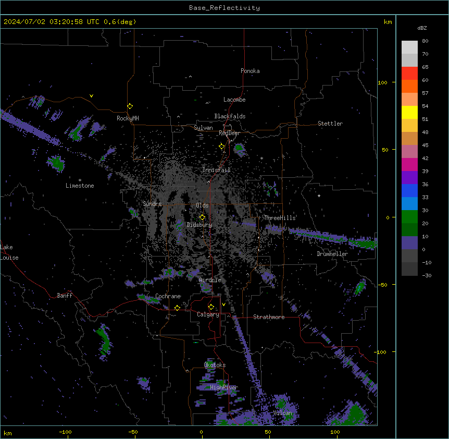The width and height of the screenshot is (449, 439).
Task: Click the Didsbury label
Action: pos(199,225)
